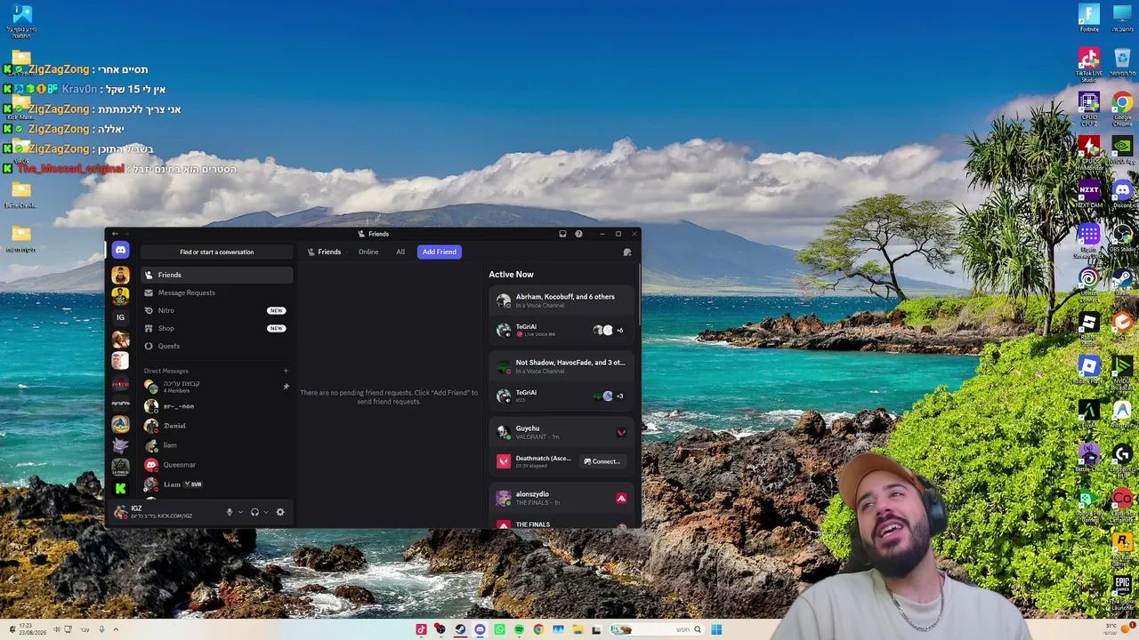Open Google Chrome desktop shortcut

click(1122, 107)
